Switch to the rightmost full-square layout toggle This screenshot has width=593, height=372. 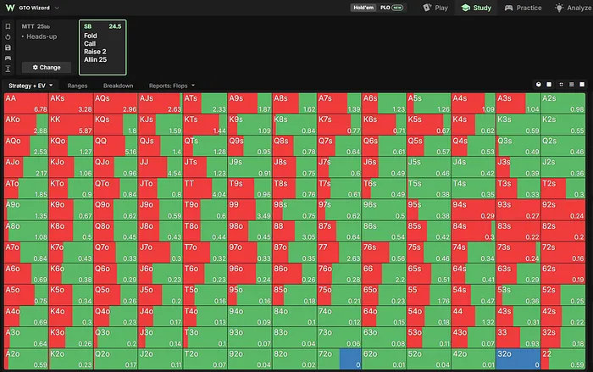coord(582,85)
